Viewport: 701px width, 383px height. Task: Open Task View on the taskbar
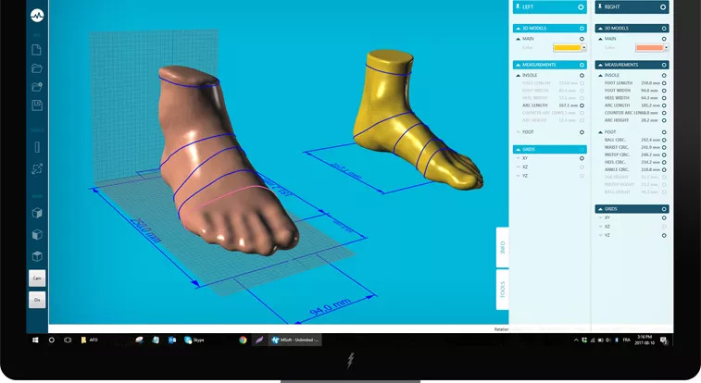(68, 340)
